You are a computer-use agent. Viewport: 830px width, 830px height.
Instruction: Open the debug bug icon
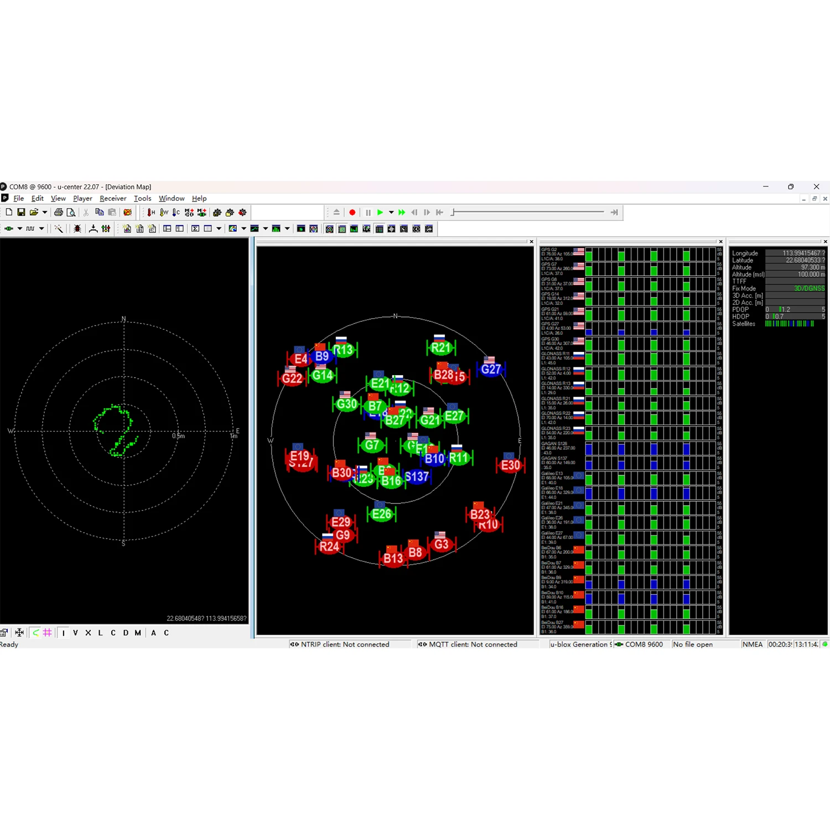coord(77,229)
